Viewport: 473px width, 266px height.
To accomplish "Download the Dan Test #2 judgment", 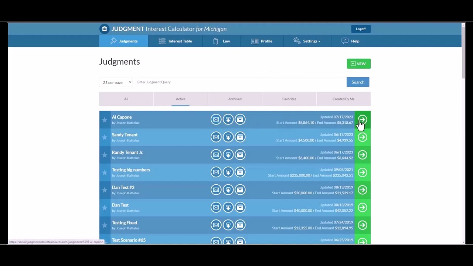I will pyautogui.click(x=228, y=190).
